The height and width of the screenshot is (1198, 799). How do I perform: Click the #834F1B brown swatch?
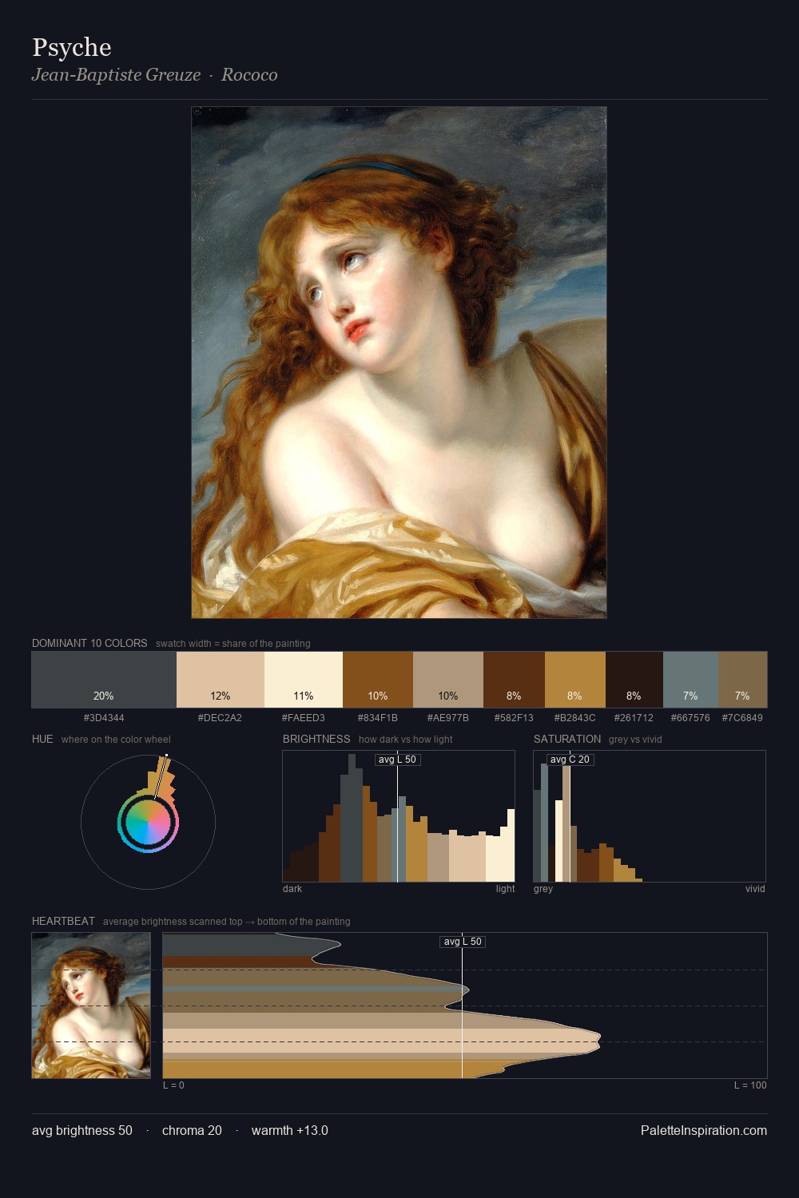click(x=378, y=680)
